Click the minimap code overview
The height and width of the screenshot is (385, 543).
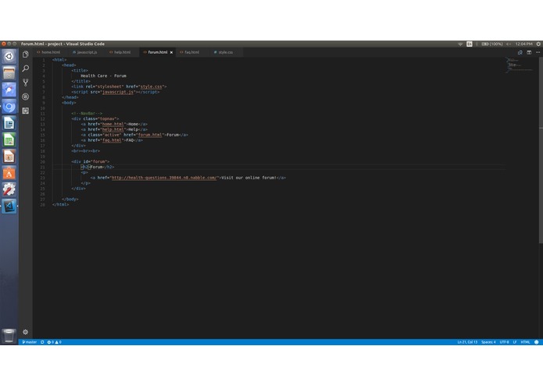[520, 65]
